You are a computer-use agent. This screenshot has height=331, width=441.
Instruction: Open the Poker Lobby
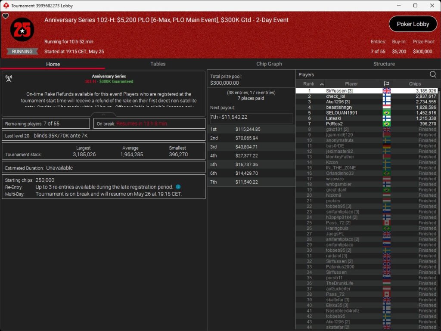coord(413,24)
